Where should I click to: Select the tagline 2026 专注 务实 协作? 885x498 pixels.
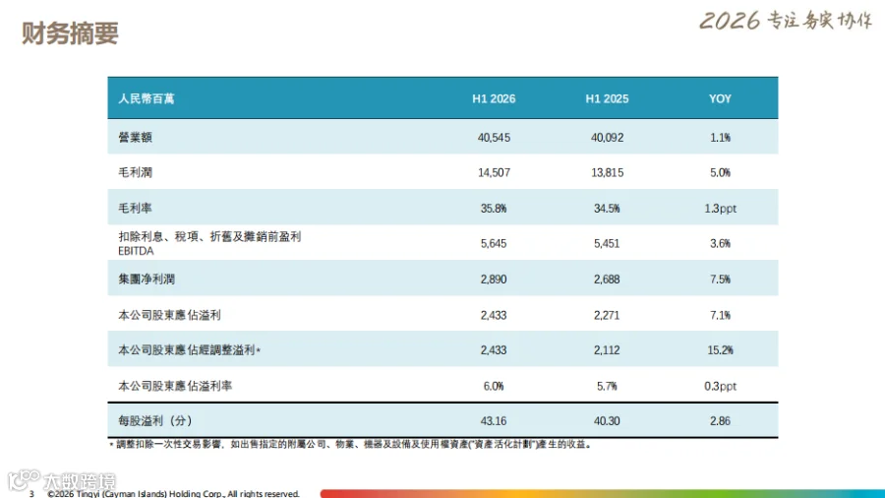(786, 21)
